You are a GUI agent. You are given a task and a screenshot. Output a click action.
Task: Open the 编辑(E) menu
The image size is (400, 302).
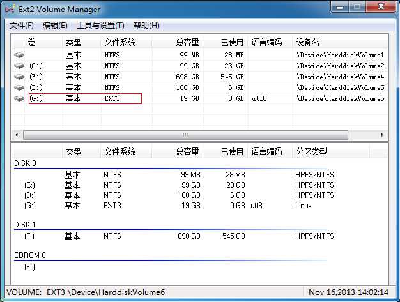coord(55,26)
